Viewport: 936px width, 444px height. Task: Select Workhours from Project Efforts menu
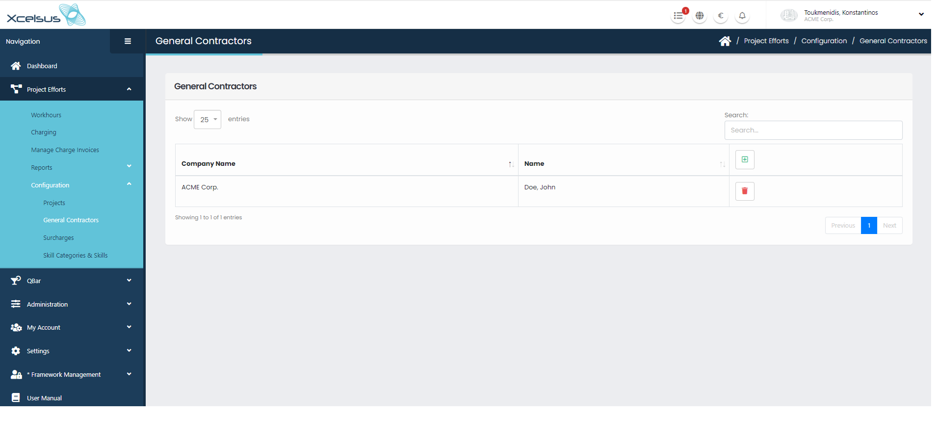coord(46,115)
